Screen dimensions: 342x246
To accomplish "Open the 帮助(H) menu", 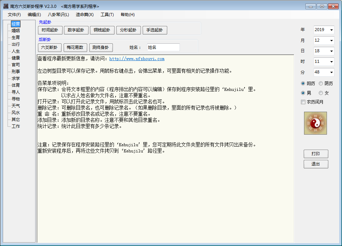I will click(128, 15).
